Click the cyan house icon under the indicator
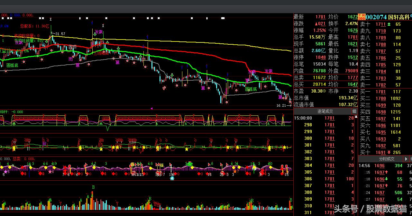Viewport: 412px width, 216px height. coord(172,178)
